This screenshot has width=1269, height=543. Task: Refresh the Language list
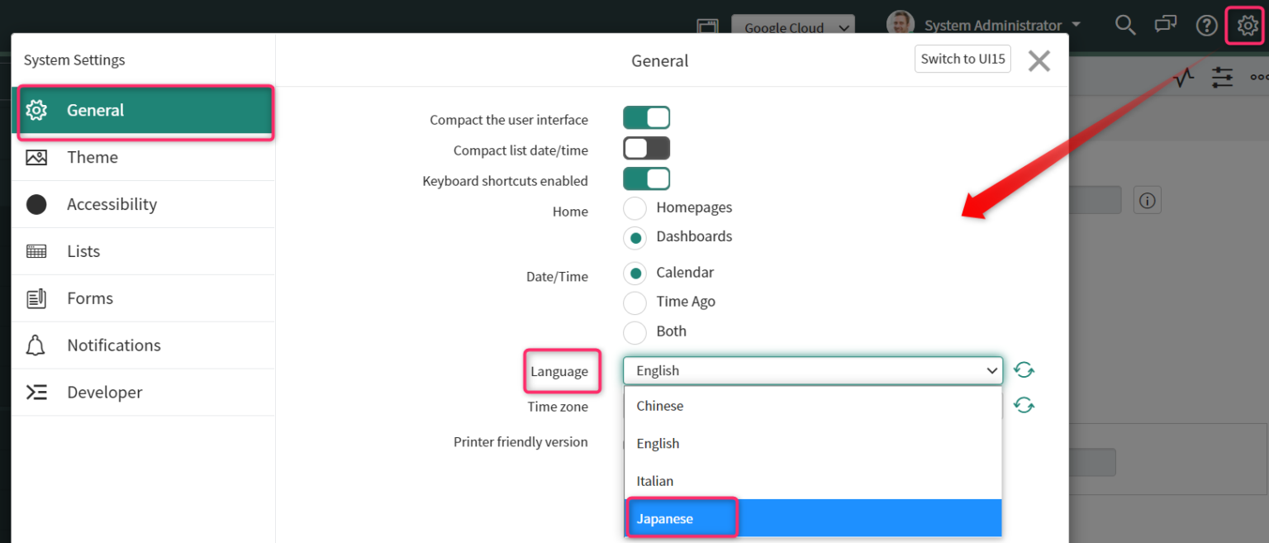(x=1024, y=369)
